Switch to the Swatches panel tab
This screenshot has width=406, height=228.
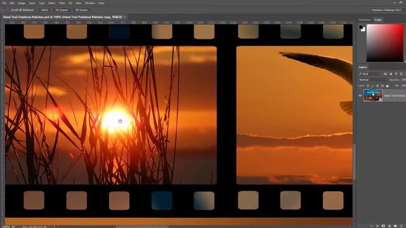coord(364,20)
